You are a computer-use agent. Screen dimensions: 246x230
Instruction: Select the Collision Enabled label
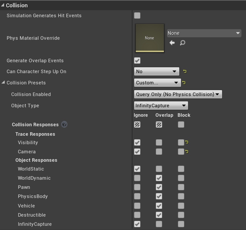click(31, 94)
